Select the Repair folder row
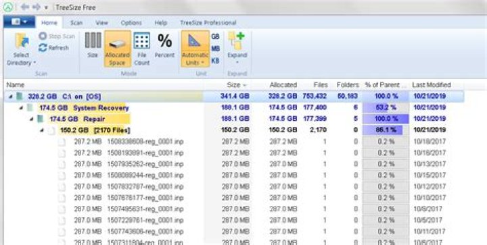The width and height of the screenshot is (487, 245). pyautogui.click(x=235, y=119)
